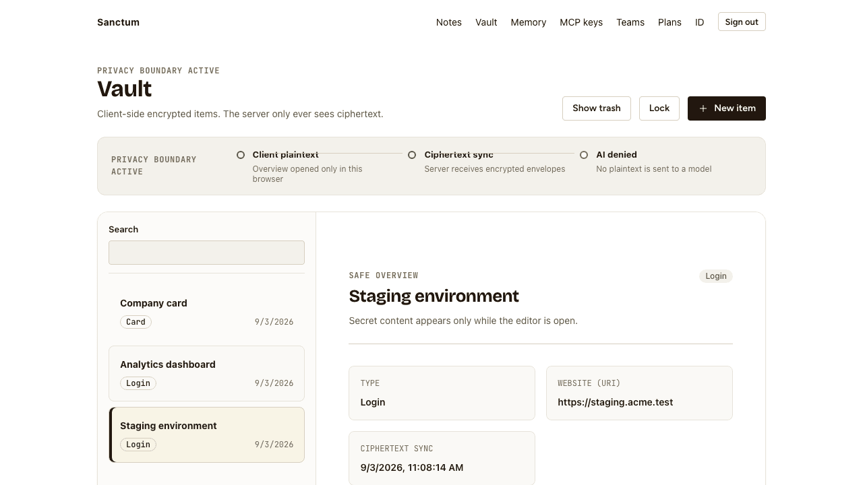Select the Company card vault item
This screenshot has width=863, height=485.
(x=206, y=313)
